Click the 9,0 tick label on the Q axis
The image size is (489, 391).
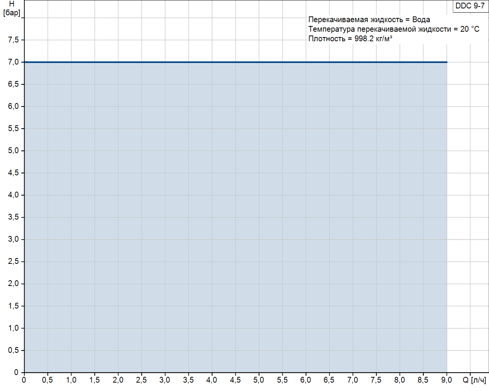[446, 380]
